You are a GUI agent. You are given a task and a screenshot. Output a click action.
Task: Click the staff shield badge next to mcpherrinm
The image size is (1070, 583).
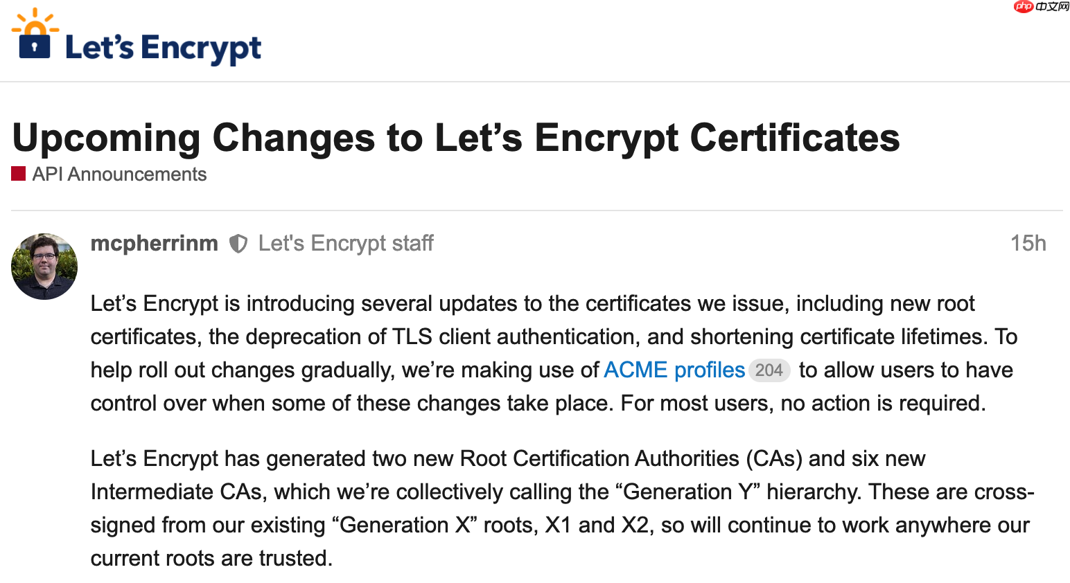pyautogui.click(x=238, y=244)
